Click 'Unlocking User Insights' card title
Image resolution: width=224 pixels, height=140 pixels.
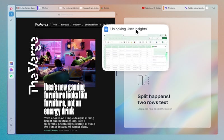[x=129, y=29]
